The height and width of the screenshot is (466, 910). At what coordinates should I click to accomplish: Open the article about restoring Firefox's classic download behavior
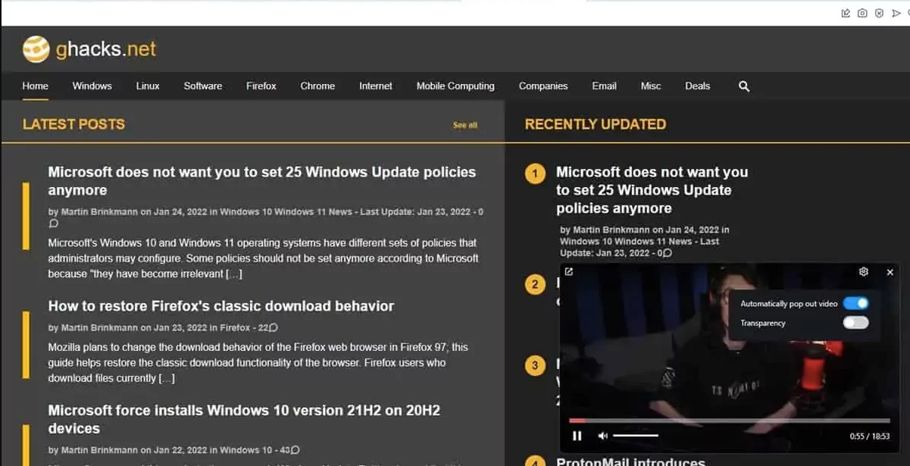(x=220, y=306)
